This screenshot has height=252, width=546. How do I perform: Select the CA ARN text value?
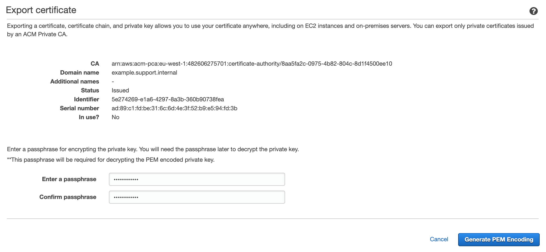pyautogui.click(x=252, y=63)
